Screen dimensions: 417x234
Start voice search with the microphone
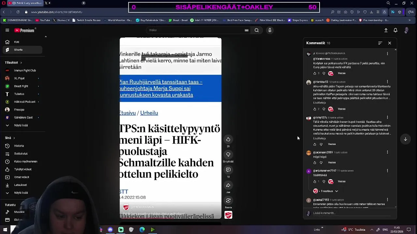pyautogui.click(x=270, y=30)
